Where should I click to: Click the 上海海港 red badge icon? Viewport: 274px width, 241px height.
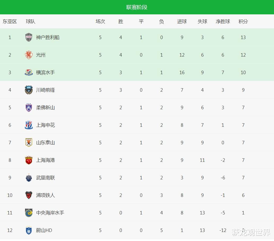(29, 160)
